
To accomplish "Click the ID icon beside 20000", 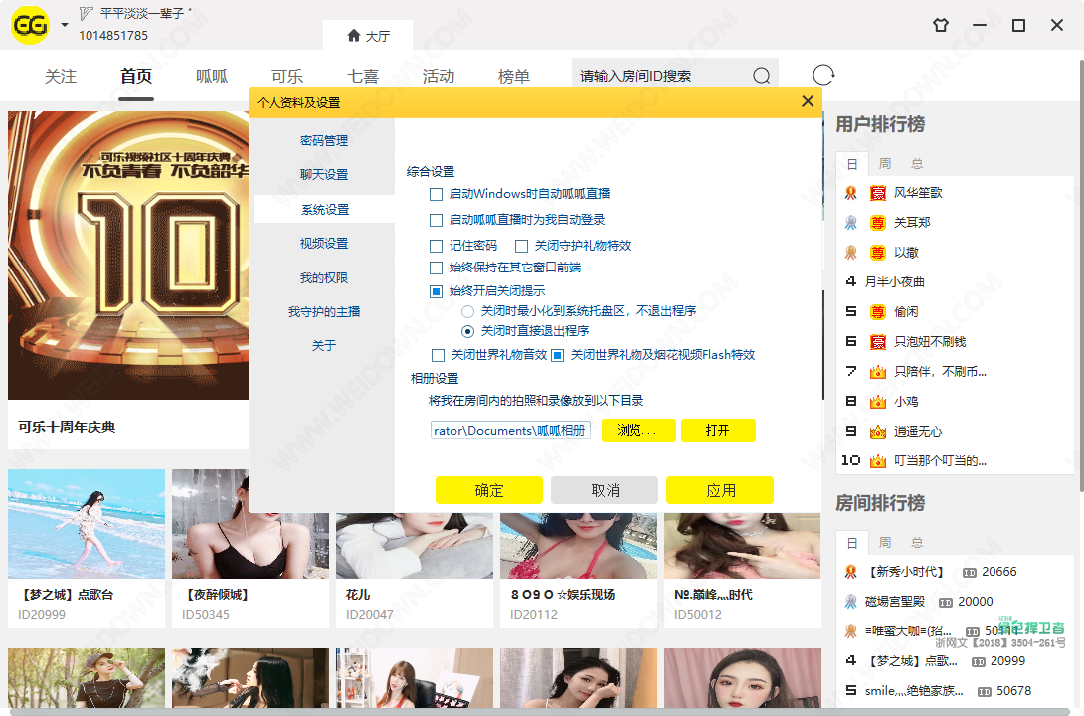I will [945, 602].
